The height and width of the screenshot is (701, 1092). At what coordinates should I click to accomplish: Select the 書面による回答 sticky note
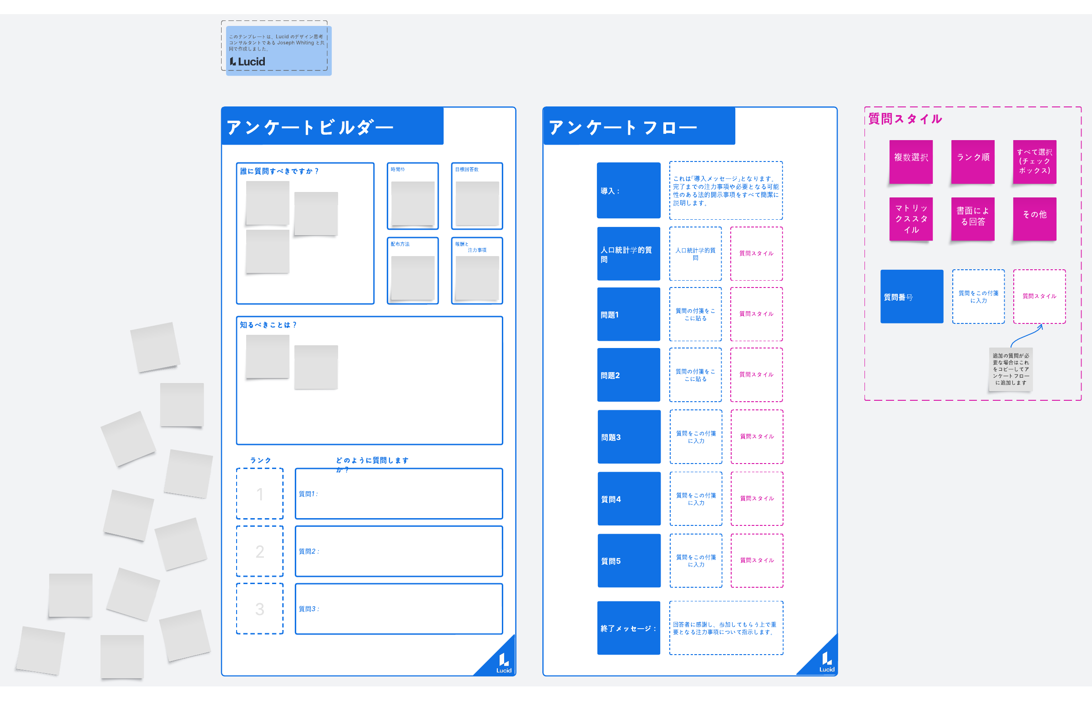point(972,219)
